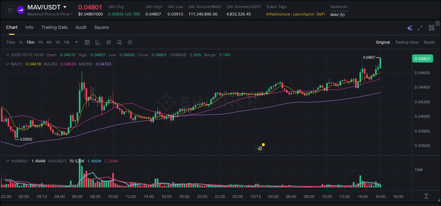
Task: Switch chart to Trading View mode
Action: pyautogui.click(x=407, y=42)
